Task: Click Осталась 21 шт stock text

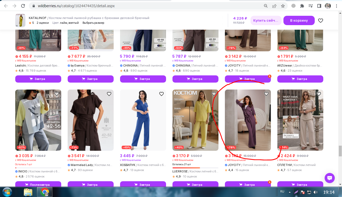Action: pyautogui.click(x=182, y=164)
